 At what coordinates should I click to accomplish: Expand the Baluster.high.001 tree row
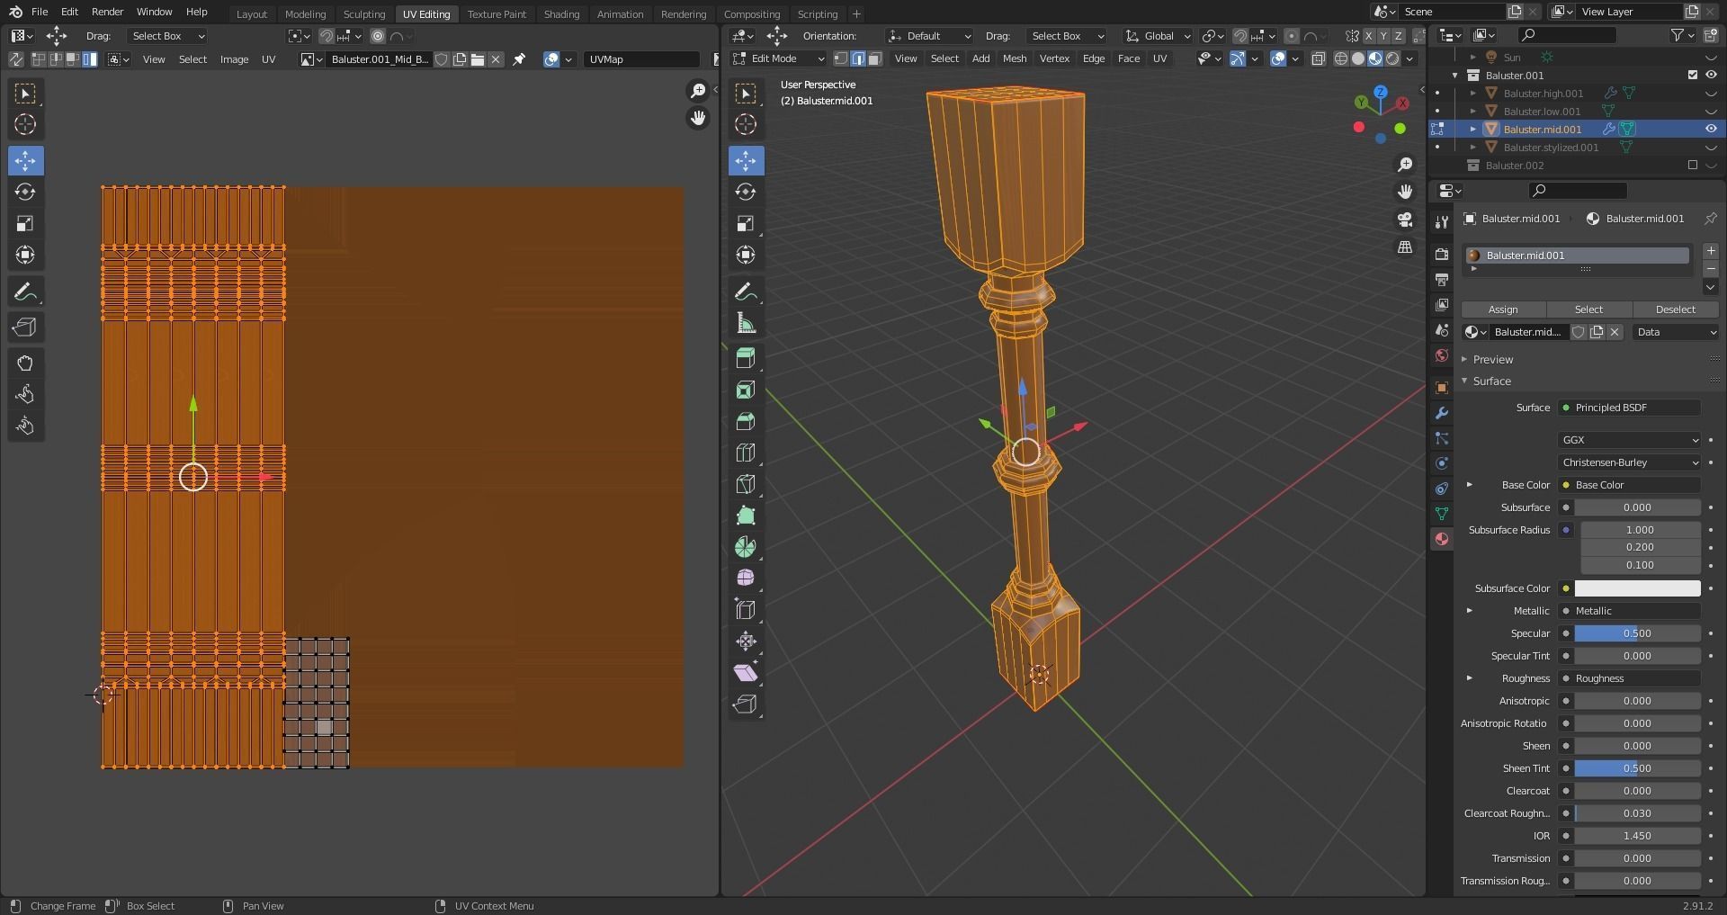pos(1473,94)
